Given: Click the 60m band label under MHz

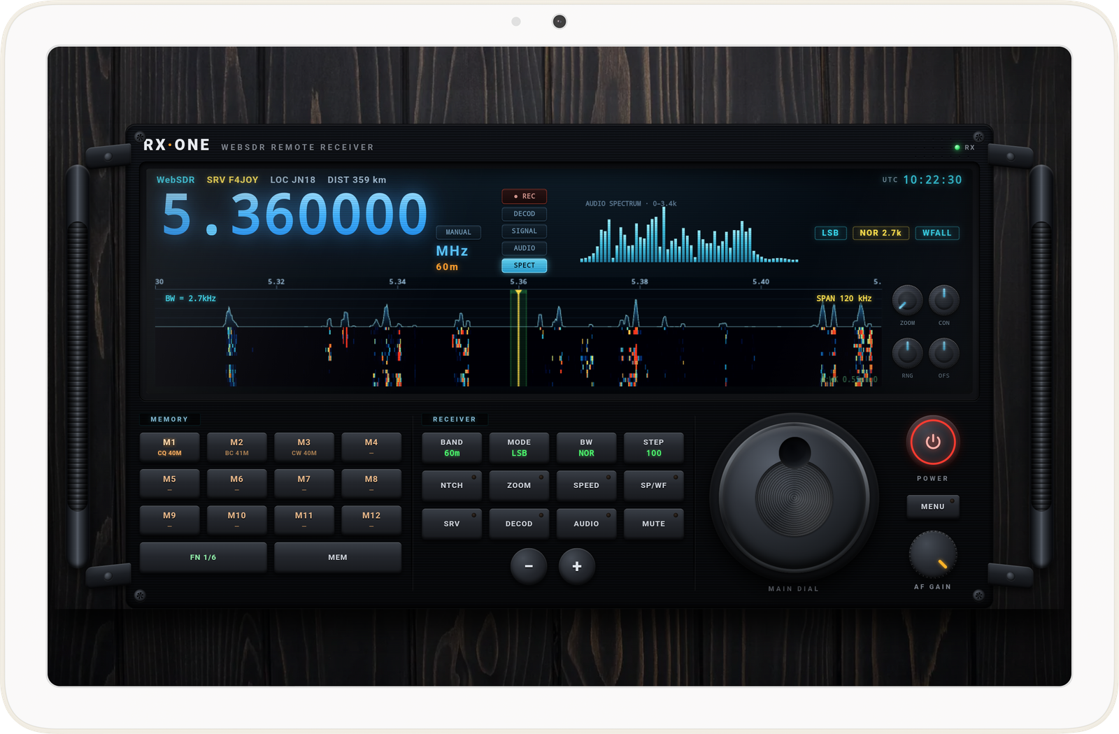Looking at the screenshot, I should [x=447, y=267].
